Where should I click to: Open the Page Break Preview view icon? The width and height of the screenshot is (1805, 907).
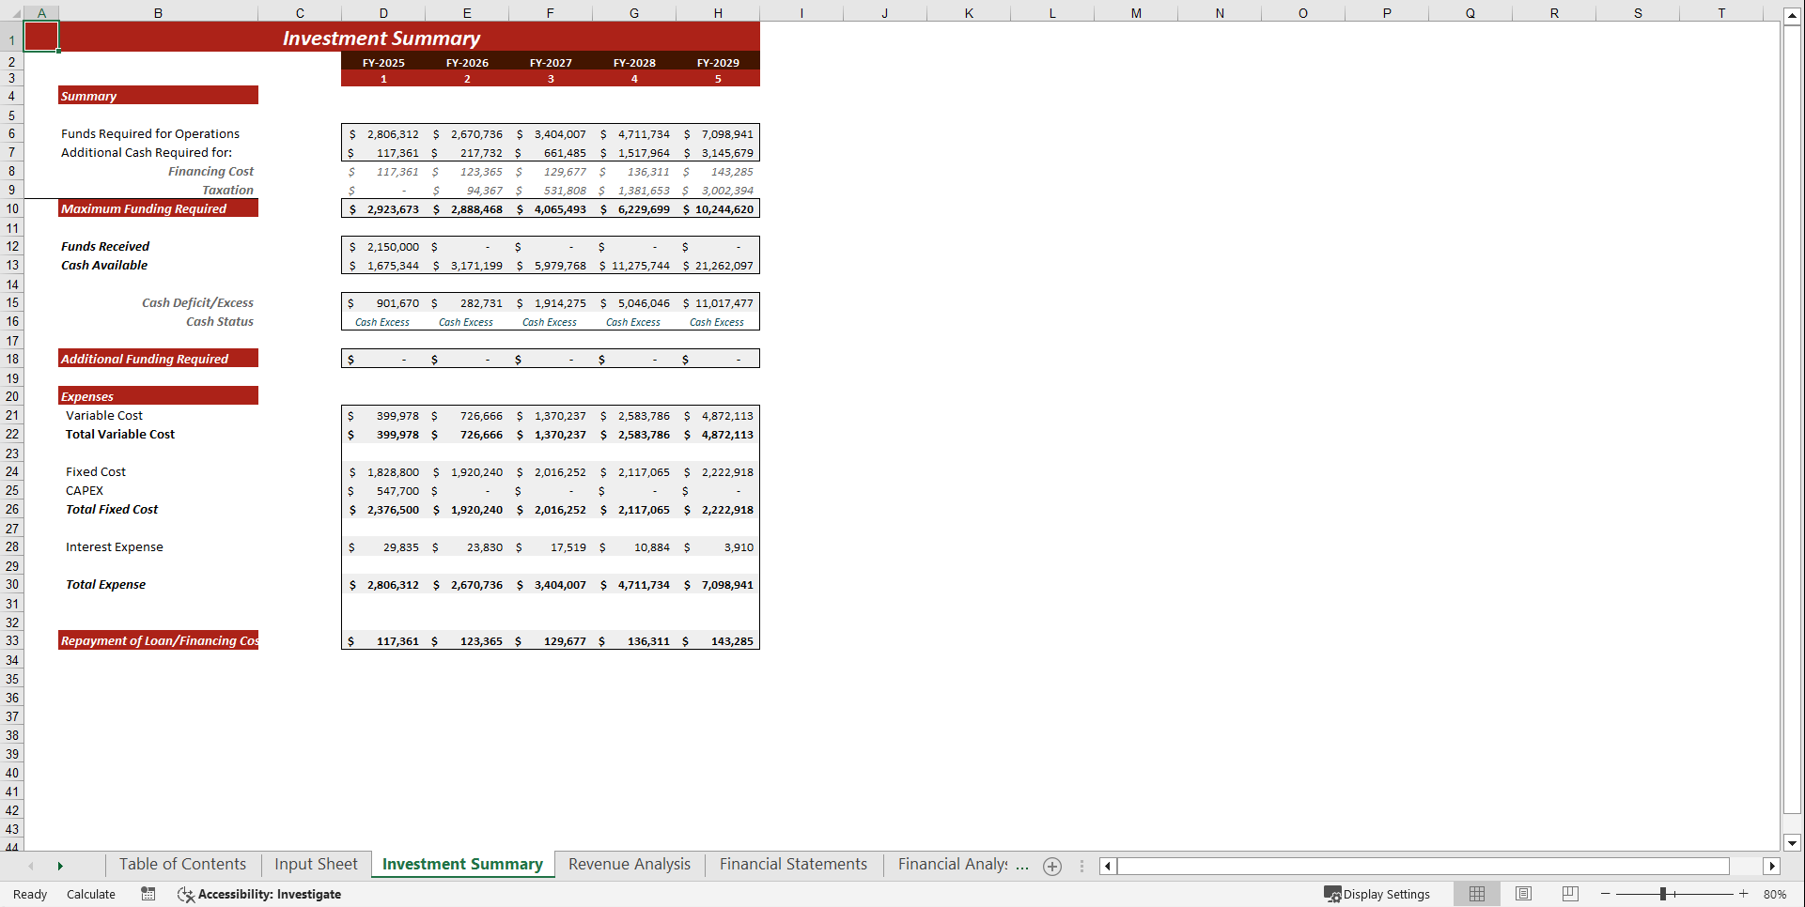(x=1570, y=894)
